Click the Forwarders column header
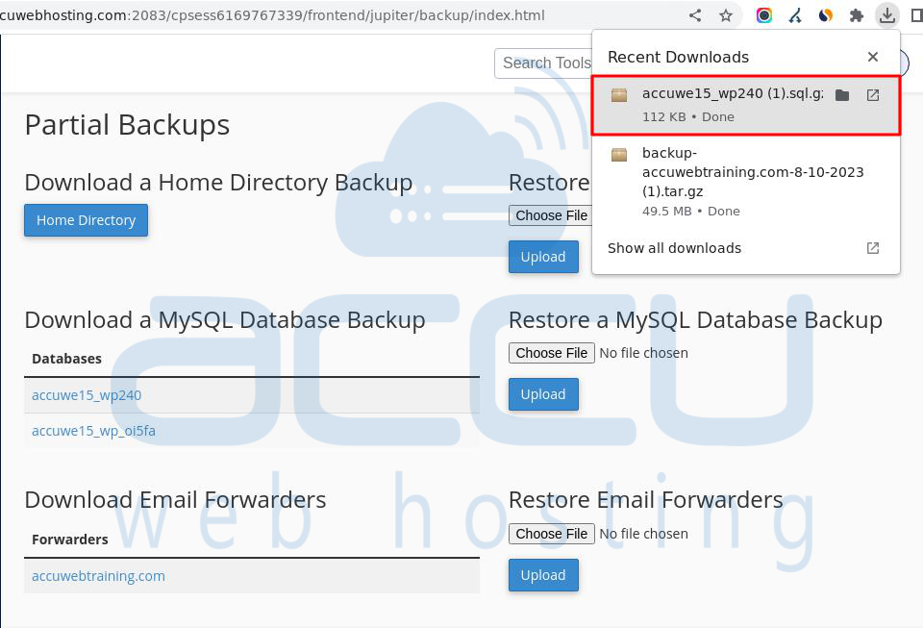The image size is (923, 628). click(x=70, y=540)
